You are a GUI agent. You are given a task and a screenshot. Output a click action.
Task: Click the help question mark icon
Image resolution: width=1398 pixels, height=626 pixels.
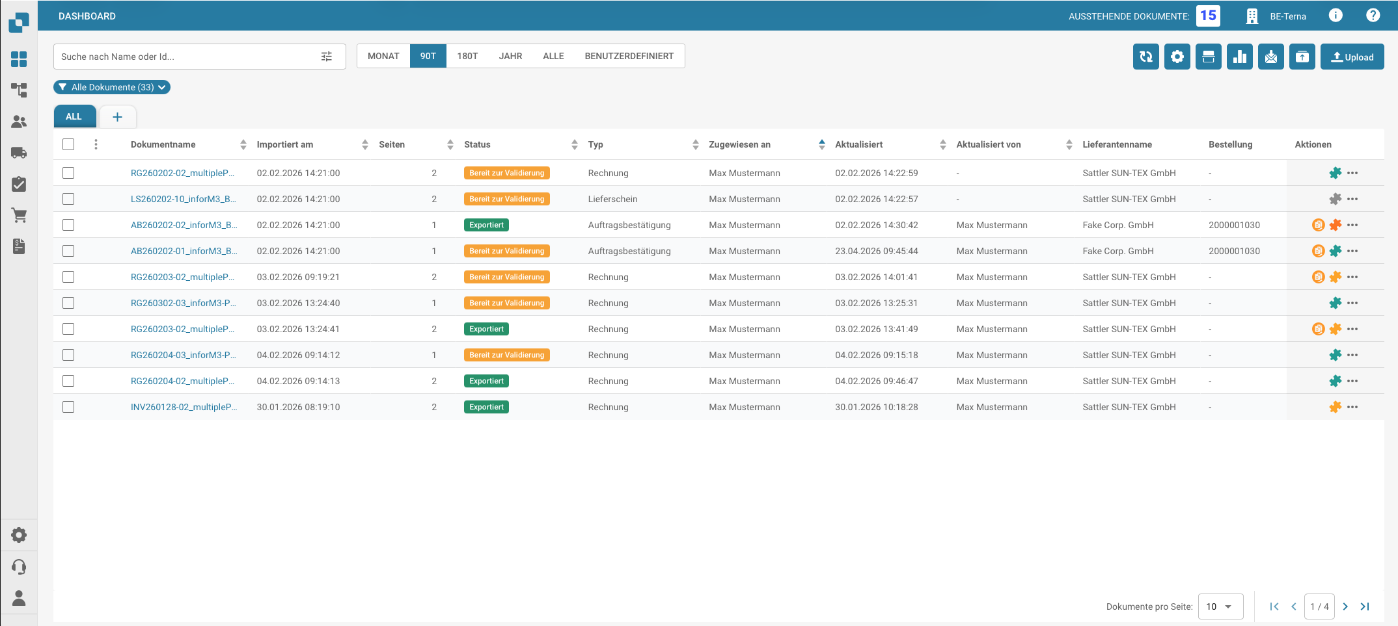point(1373,16)
